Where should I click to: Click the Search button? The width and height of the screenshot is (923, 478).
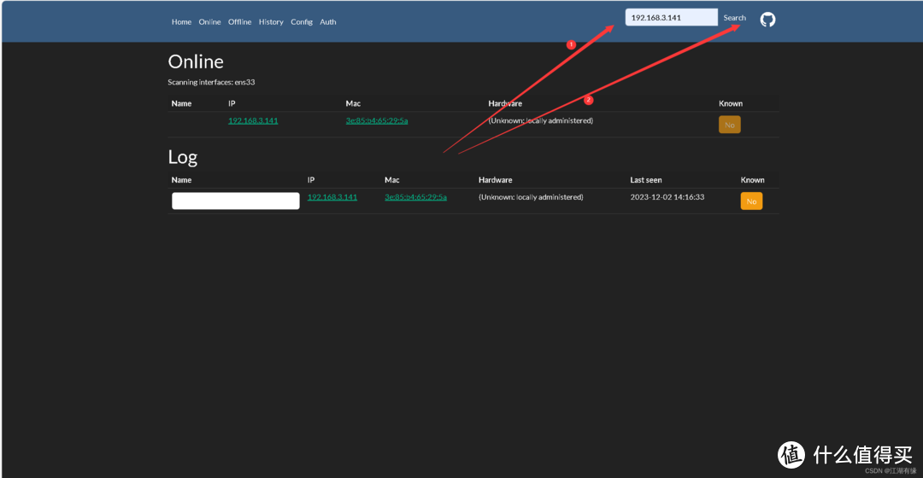[735, 18]
